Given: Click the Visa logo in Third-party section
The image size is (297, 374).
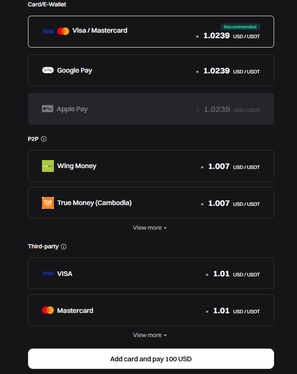Looking at the screenshot, I should [x=48, y=274].
